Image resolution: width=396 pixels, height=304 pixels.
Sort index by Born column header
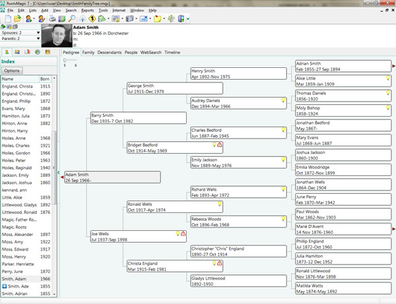(x=45, y=79)
